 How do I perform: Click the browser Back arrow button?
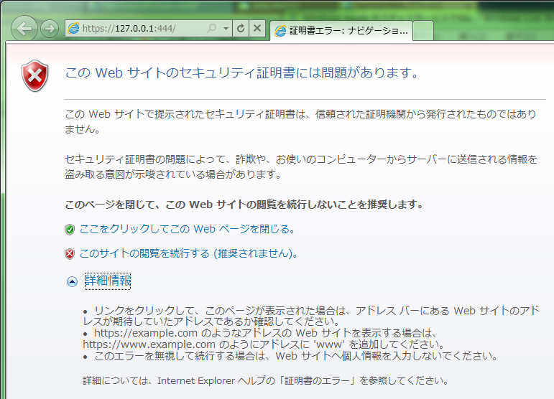coord(24,29)
